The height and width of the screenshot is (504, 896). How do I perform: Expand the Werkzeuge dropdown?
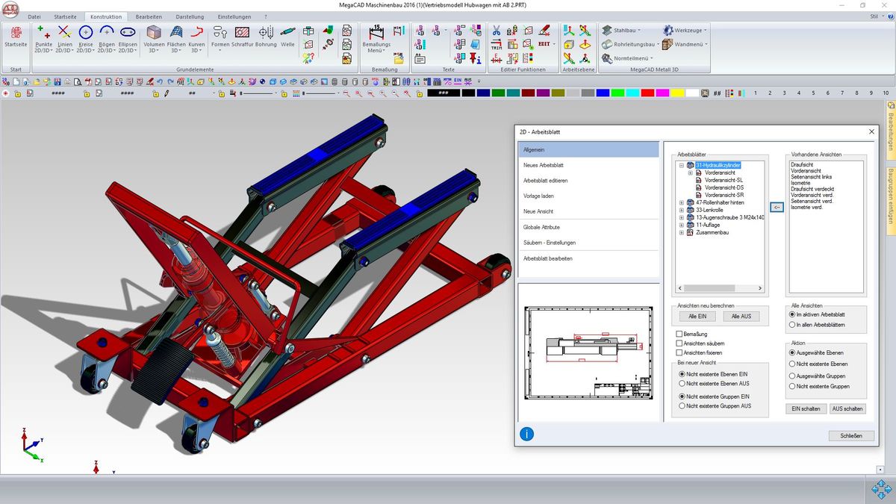[x=685, y=31]
